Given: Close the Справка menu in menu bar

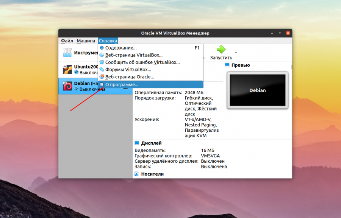Looking at the screenshot, I should click(x=108, y=41).
